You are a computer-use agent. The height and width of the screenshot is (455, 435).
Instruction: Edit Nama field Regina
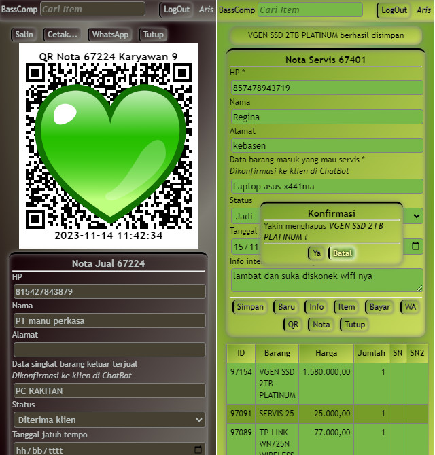pos(327,117)
